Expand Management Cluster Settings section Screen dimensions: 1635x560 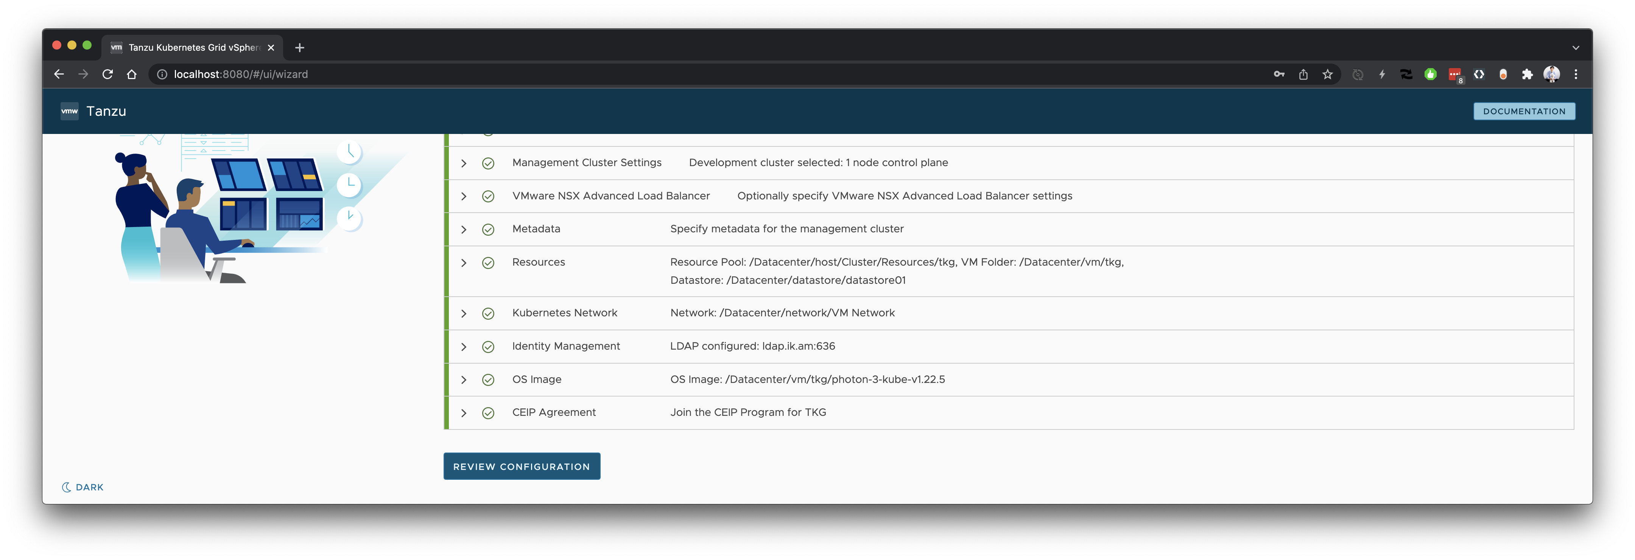click(464, 163)
